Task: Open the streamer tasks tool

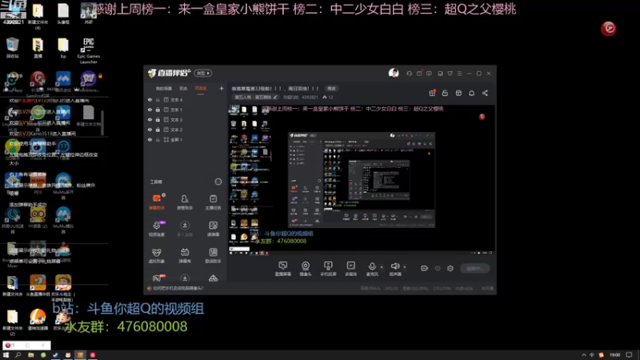Action: [x=213, y=202]
